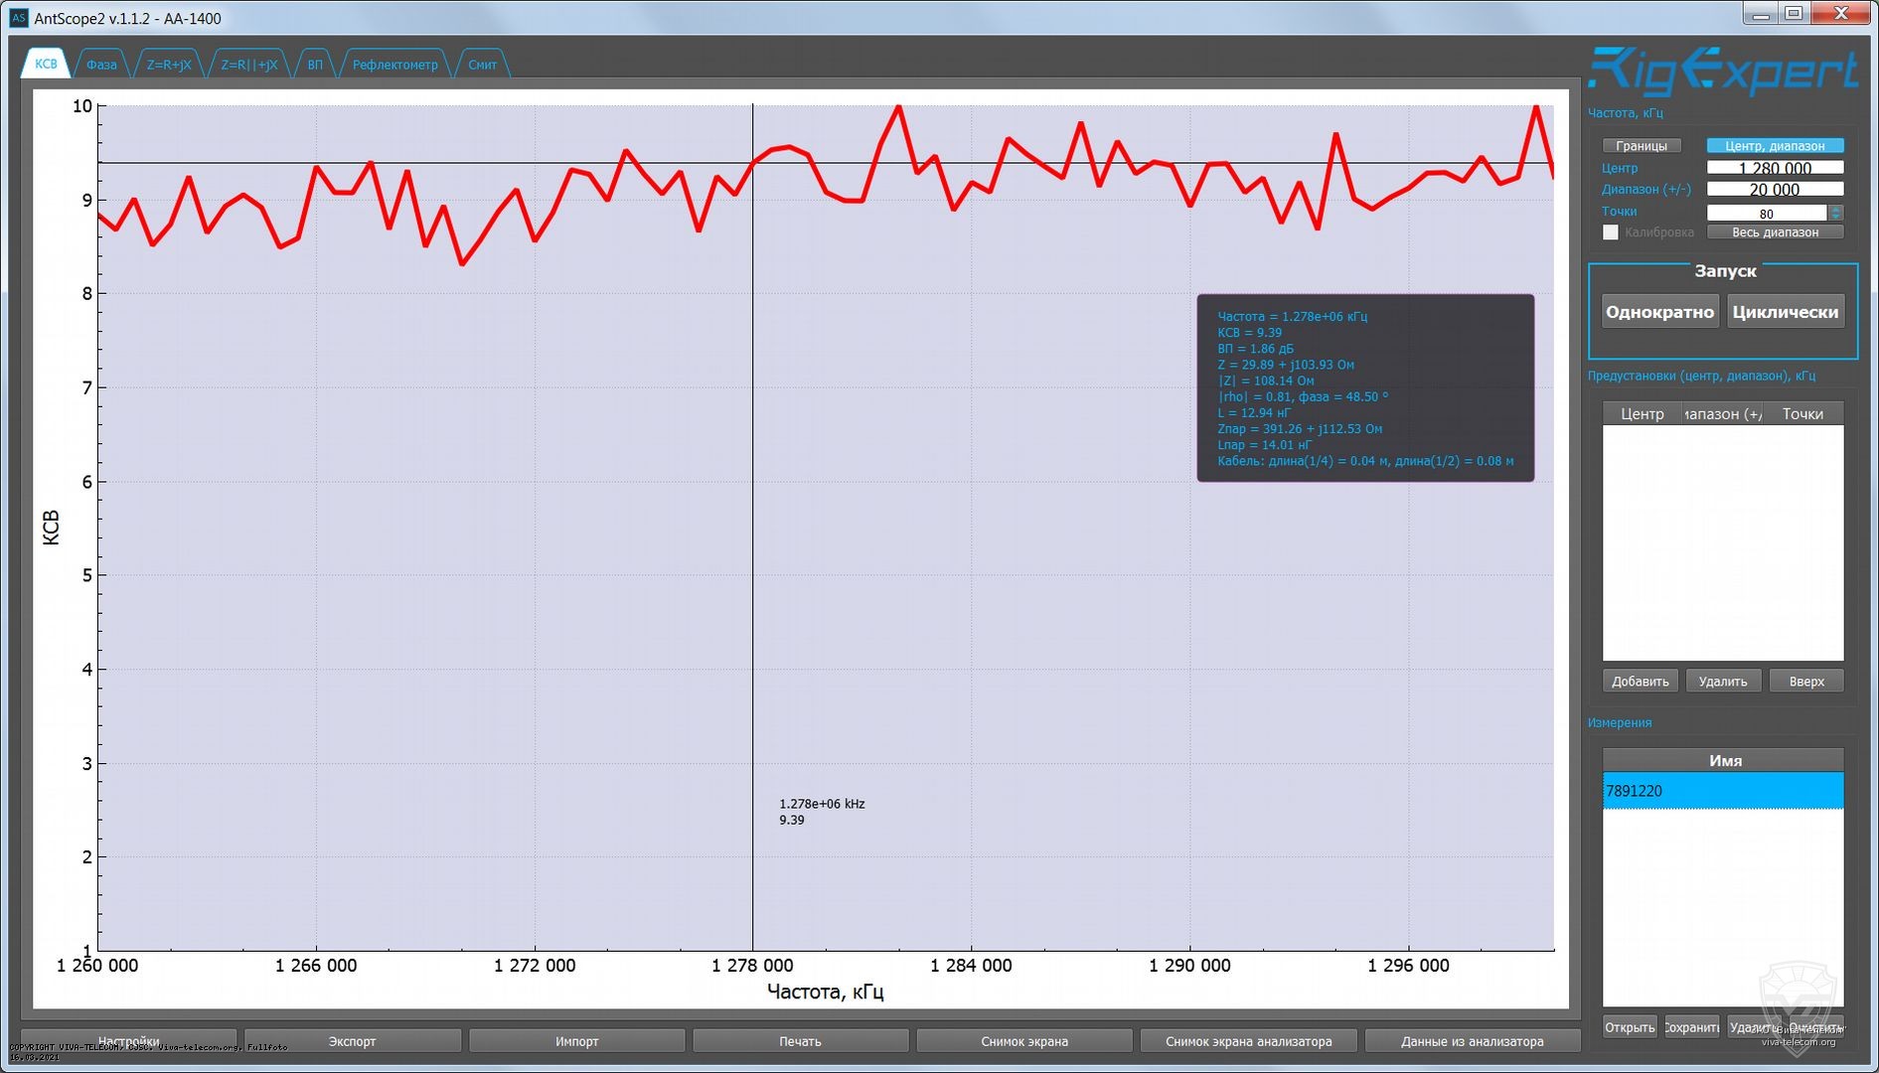
Task: Open the Фаза tab
Action: tap(101, 65)
